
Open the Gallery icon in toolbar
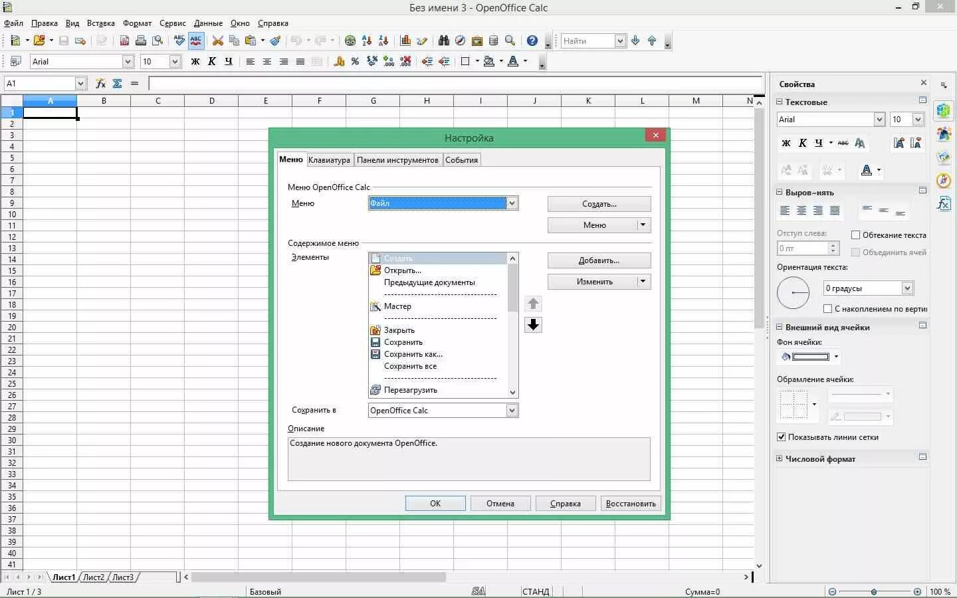pos(477,41)
